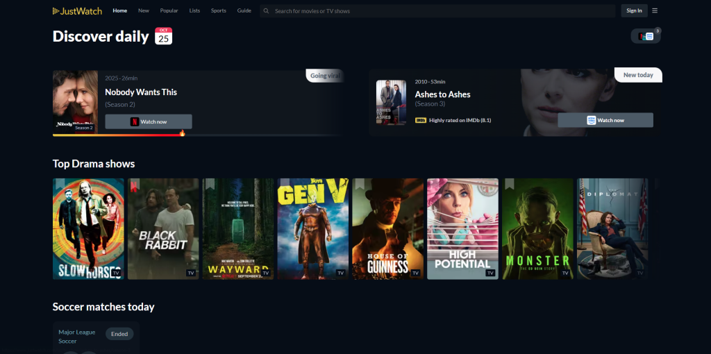Viewport: 711px width, 354px height.
Task: Open The Diplomat poster
Action: pyautogui.click(x=612, y=229)
